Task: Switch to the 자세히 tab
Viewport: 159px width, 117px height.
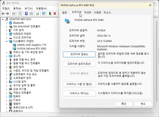Action: tap(88, 12)
